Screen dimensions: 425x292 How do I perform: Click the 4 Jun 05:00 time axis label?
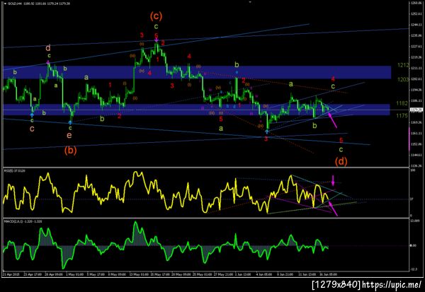click(263, 274)
